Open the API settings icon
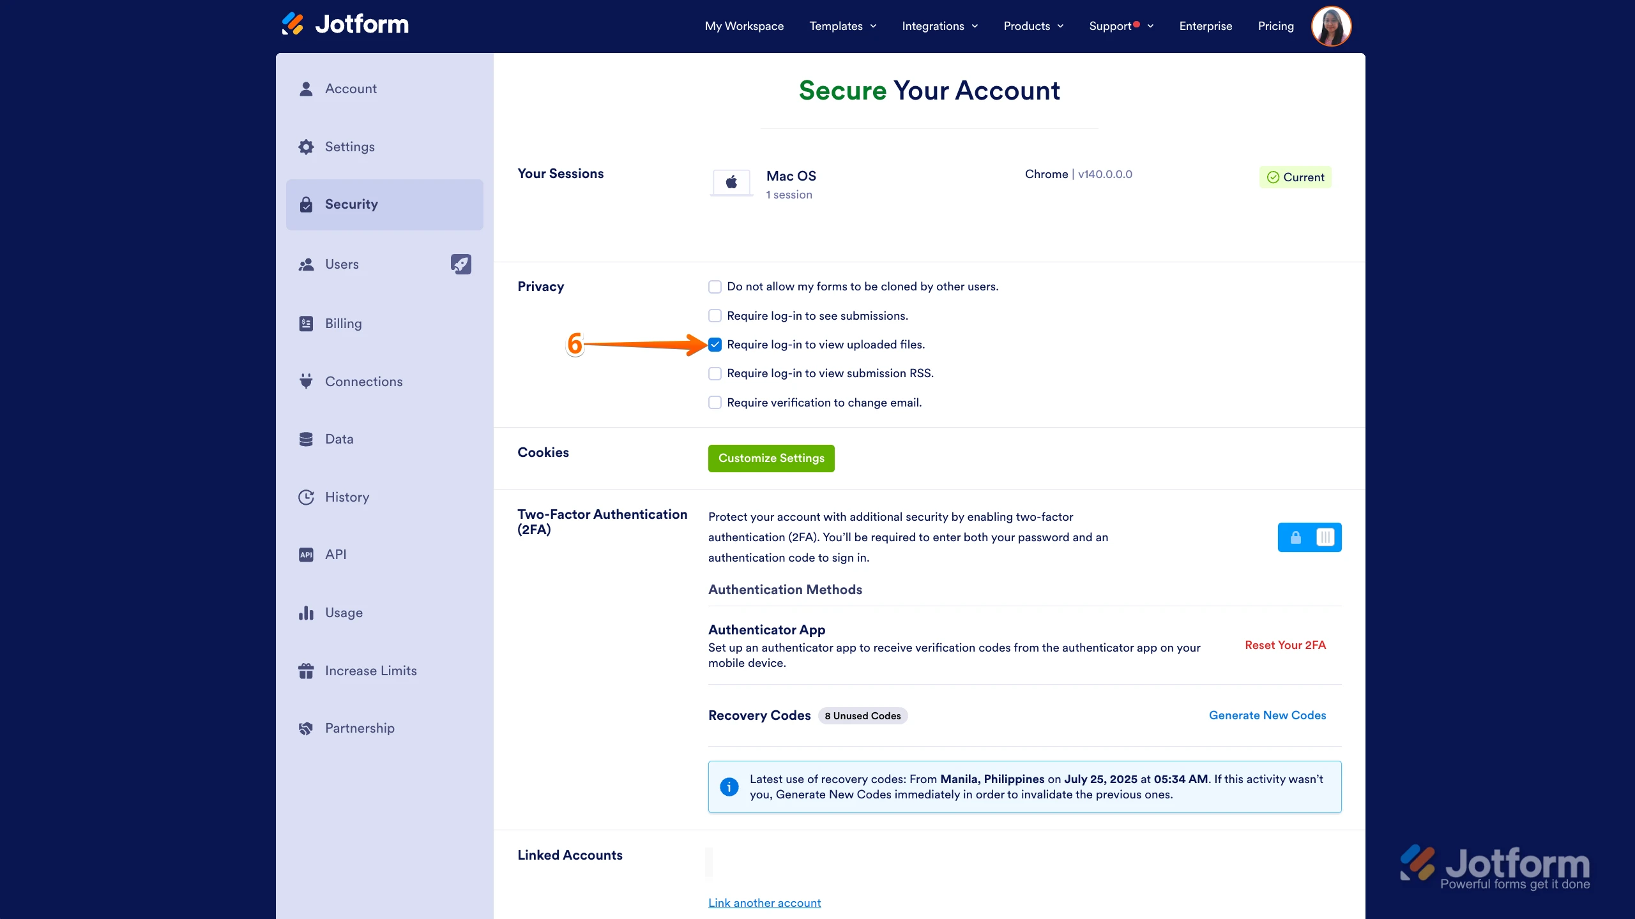The image size is (1635, 919). (307, 554)
